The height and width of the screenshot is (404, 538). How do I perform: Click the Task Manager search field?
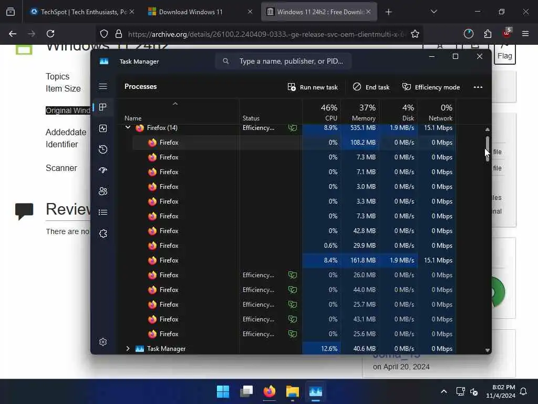coord(283,61)
